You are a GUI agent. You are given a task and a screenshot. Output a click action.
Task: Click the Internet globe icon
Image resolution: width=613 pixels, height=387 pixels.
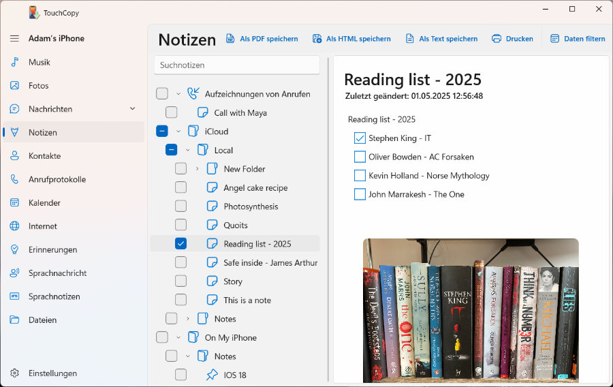tap(14, 226)
